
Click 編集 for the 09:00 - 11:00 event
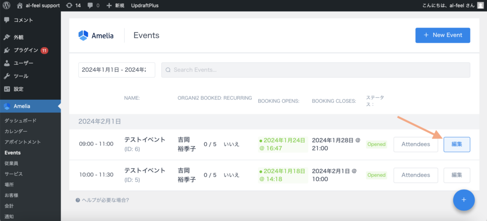click(457, 144)
